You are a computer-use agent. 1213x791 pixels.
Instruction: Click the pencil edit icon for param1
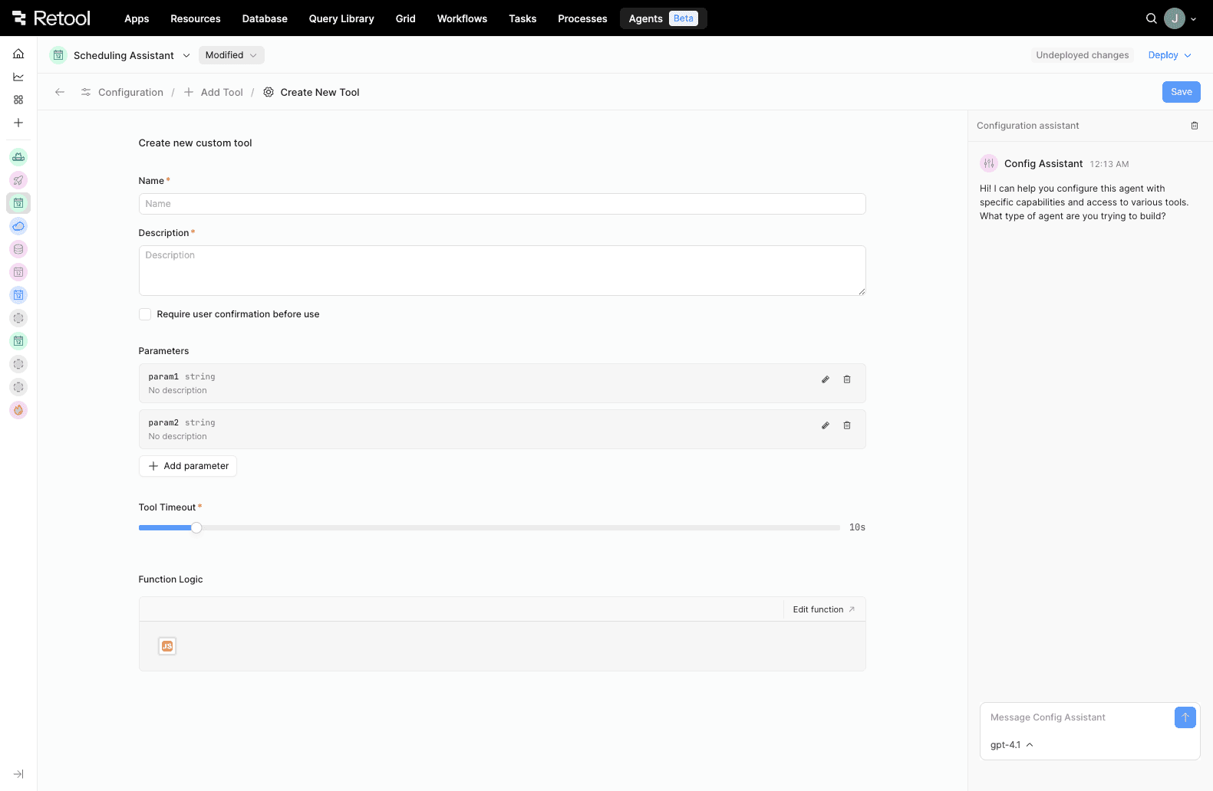tap(826, 379)
